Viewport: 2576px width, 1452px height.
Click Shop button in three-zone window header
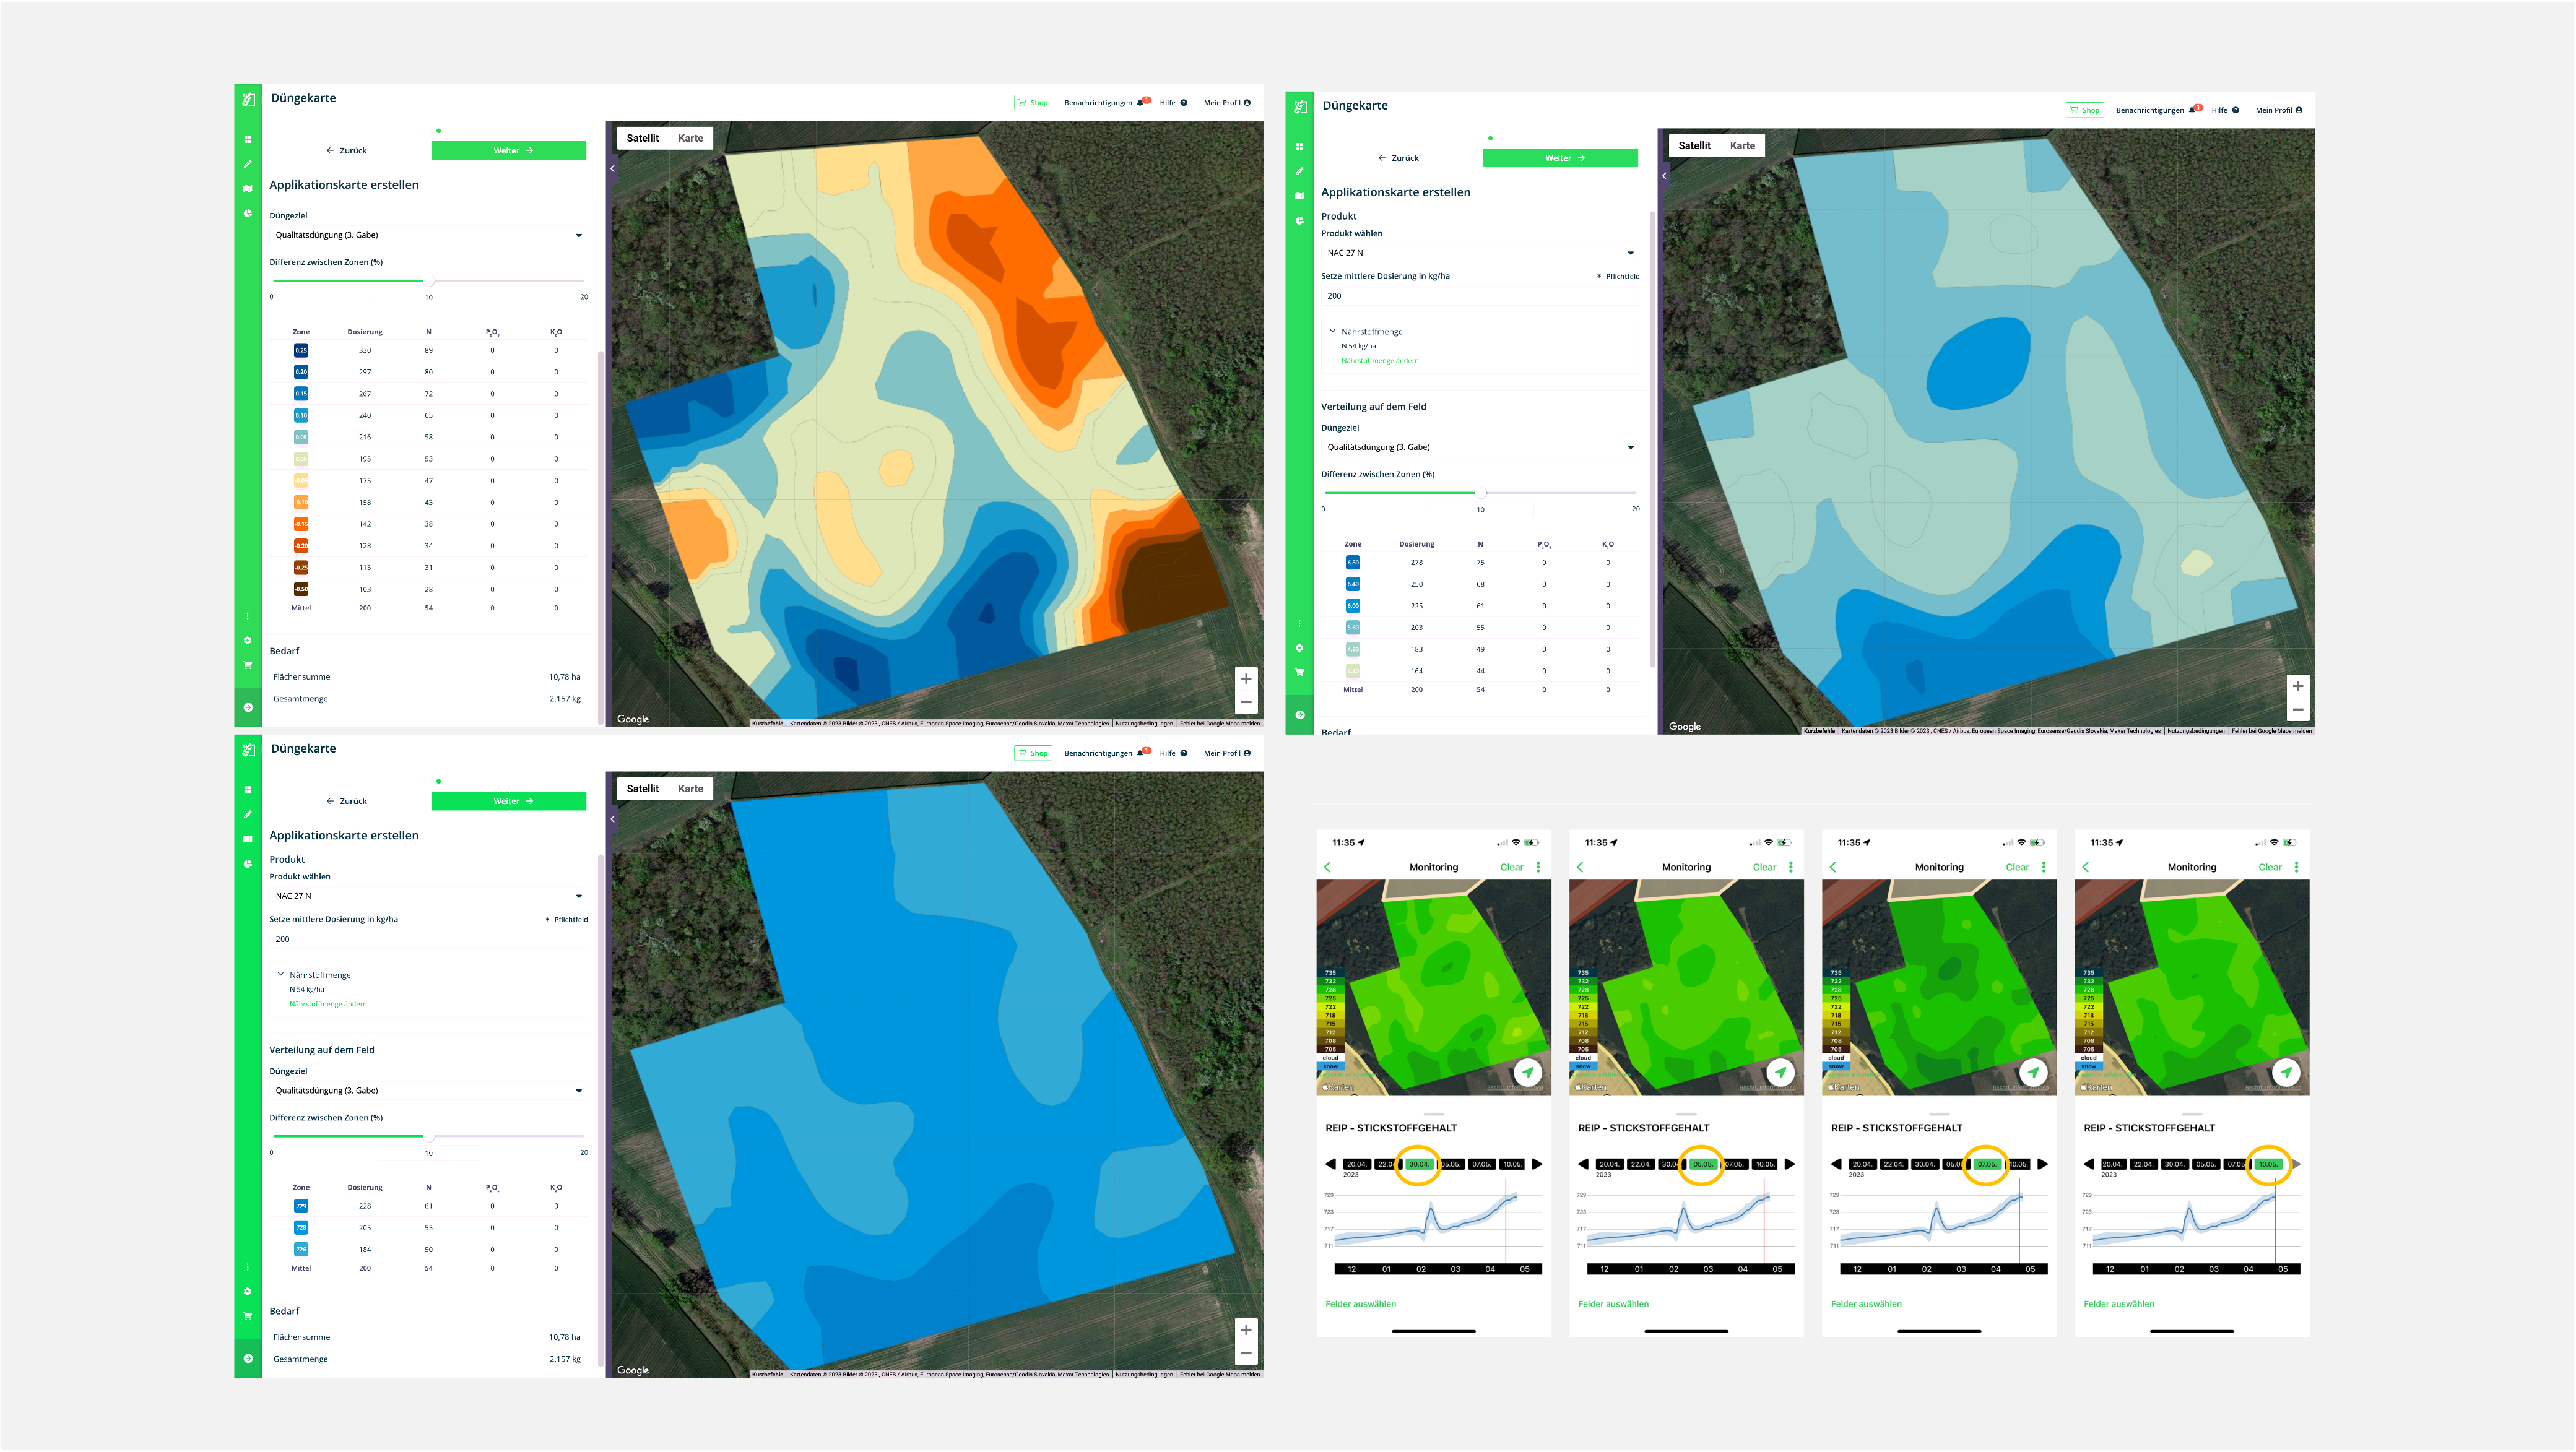click(1033, 753)
